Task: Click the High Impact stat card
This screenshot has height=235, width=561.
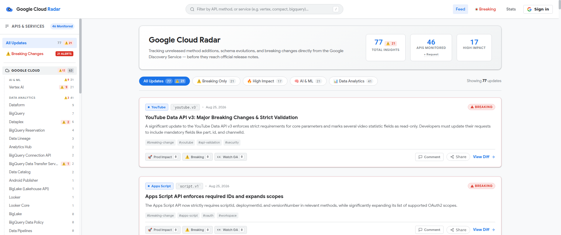Action: (x=474, y=48)
